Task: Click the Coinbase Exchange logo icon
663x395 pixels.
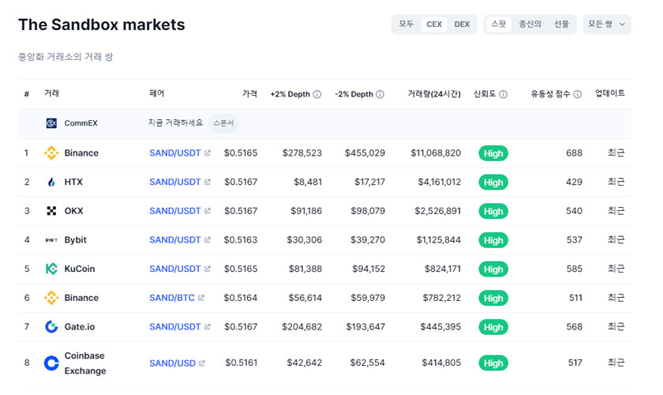Action: tap(51, 363)
